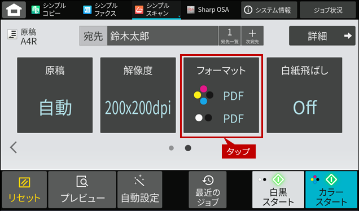Screen dimensions: 359x211
Task: Open システム情報 panel
Action: 269,10
